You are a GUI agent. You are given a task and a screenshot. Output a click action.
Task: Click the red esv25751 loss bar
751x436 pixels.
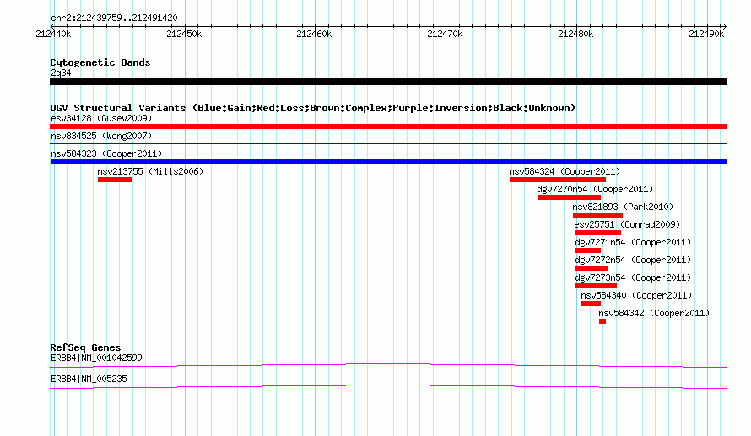[597, 233]
